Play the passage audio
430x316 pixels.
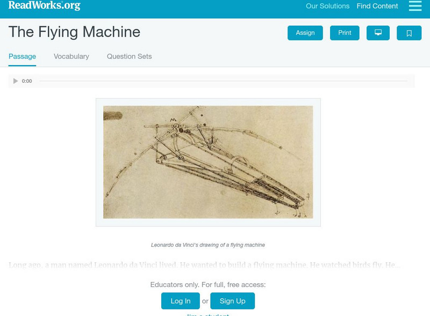[16, 81]
